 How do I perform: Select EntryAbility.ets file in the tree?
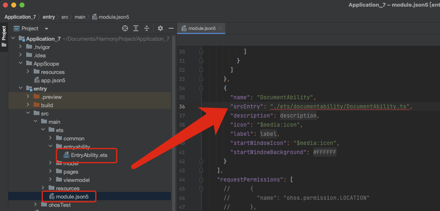pos(86,155)
